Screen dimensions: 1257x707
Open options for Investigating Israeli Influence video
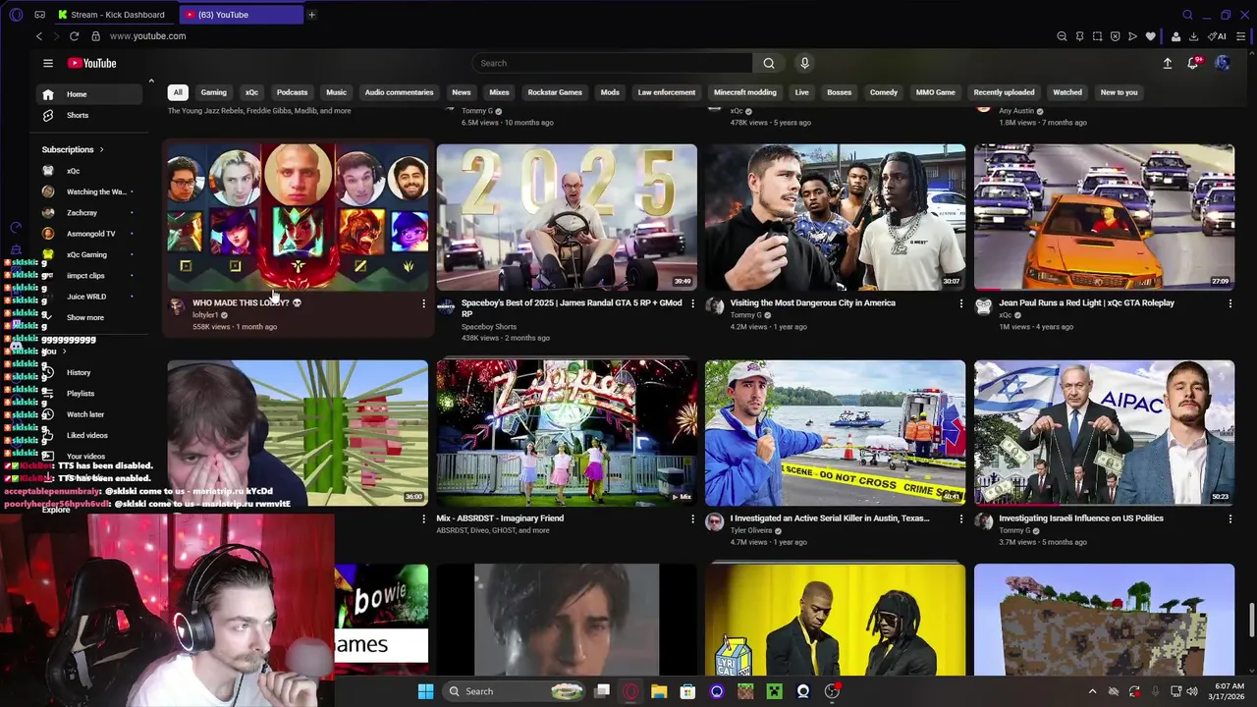pos(1230,518)
